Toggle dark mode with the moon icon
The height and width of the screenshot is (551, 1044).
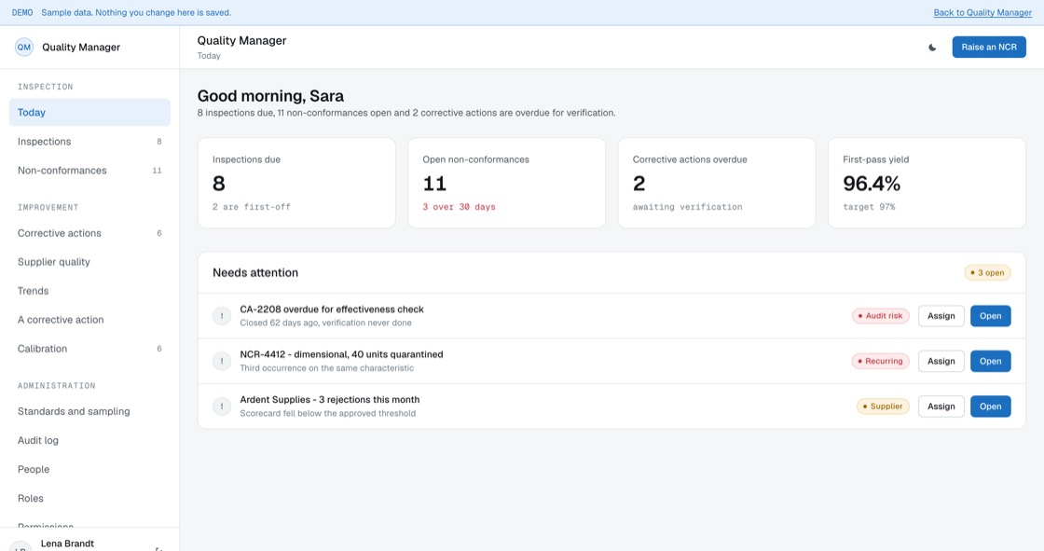pos(932,48)
